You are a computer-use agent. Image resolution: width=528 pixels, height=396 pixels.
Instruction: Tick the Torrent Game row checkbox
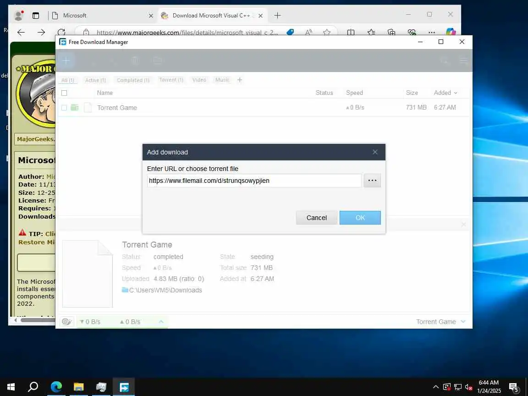point(64,107)
